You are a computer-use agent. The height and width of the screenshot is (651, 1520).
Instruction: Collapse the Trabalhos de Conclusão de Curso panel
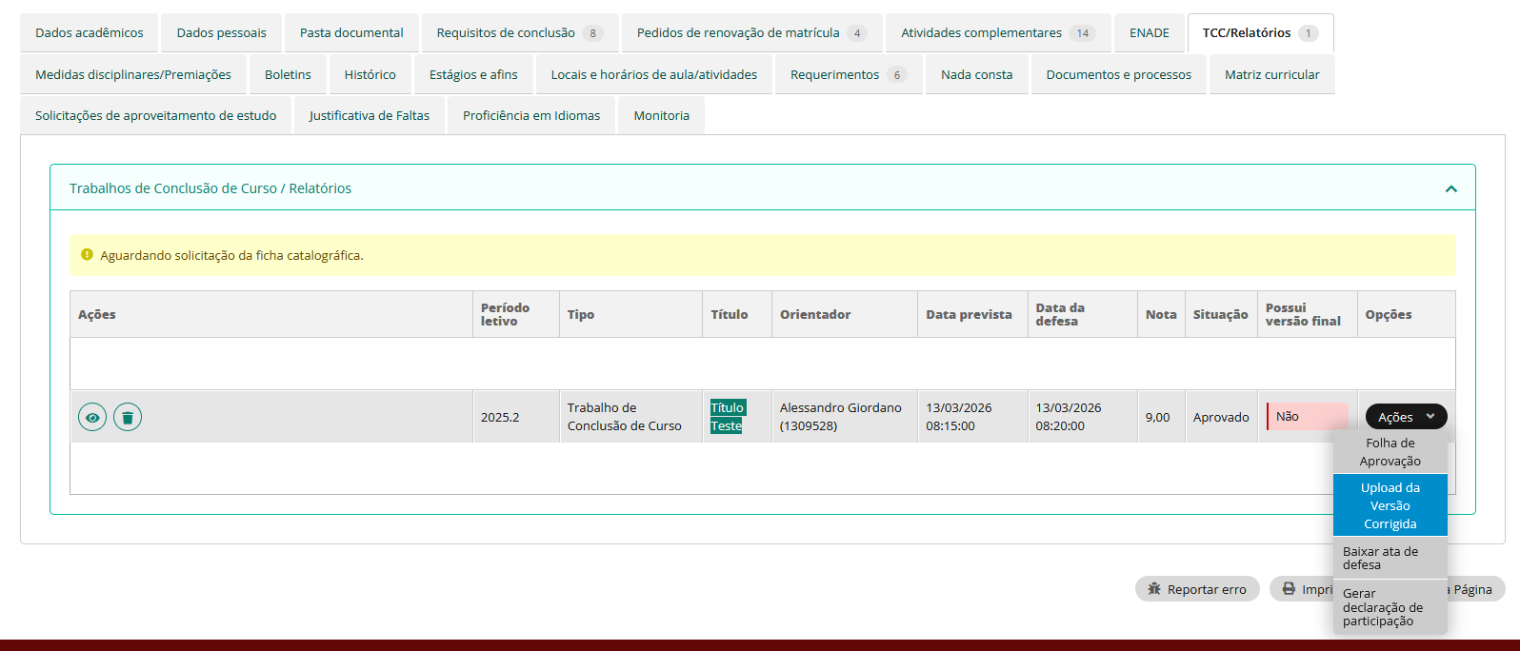(1450, 188)
